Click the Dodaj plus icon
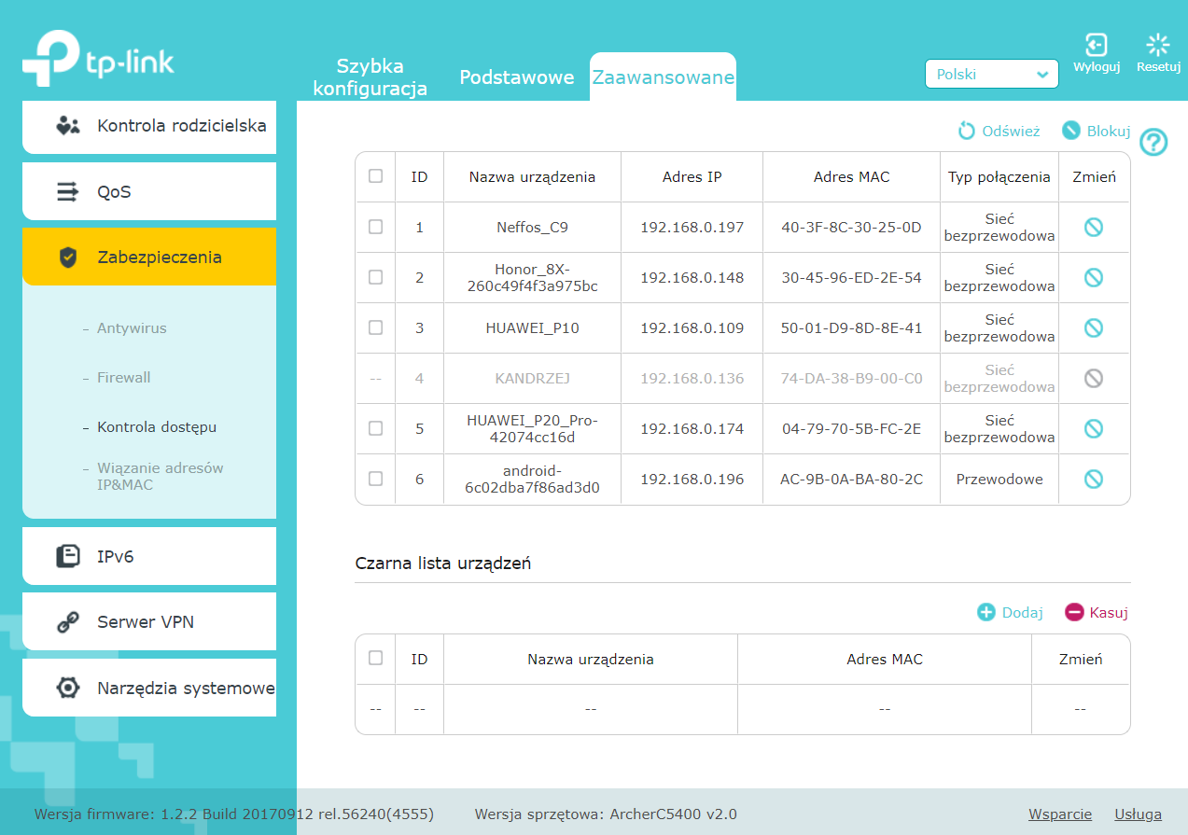Viewport: 1188px width, 835px height. tap(986, 612)
